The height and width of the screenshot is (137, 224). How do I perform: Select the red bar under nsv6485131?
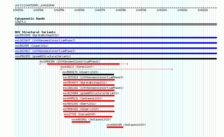[x=89, y=101]
